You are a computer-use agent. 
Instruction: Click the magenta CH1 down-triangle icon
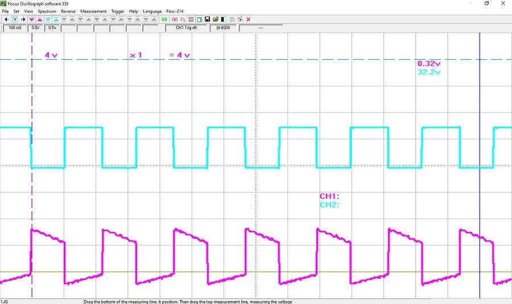[31, 19]
